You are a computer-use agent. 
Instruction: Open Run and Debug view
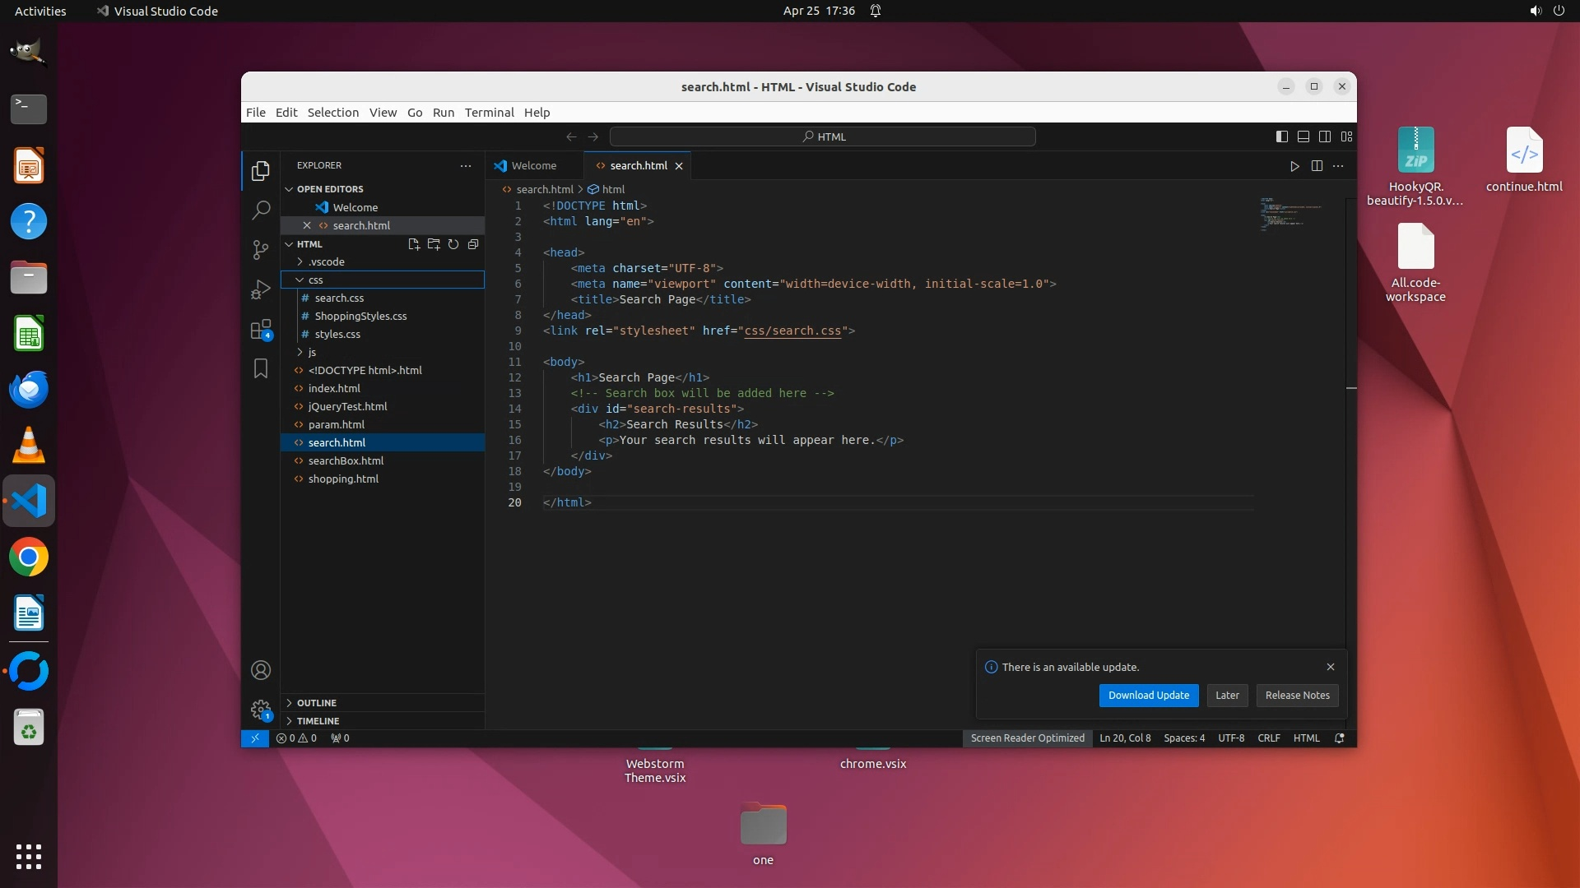(261, 289)
